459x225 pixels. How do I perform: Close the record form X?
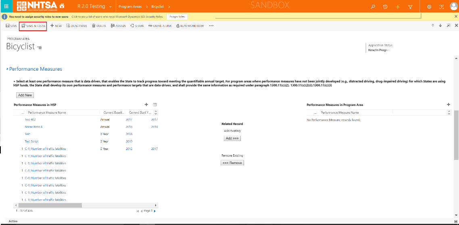456,25
